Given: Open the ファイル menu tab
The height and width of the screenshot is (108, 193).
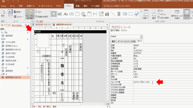Looking at the screenshot, I should point(3,6).
